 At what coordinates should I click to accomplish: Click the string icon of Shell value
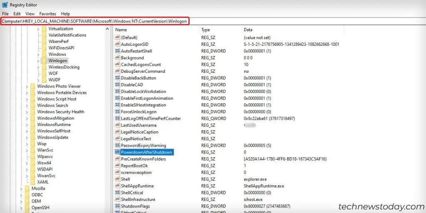pos(117,179)
